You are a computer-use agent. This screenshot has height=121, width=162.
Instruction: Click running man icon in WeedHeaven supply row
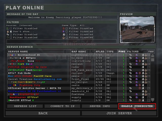tap(143, 97)
